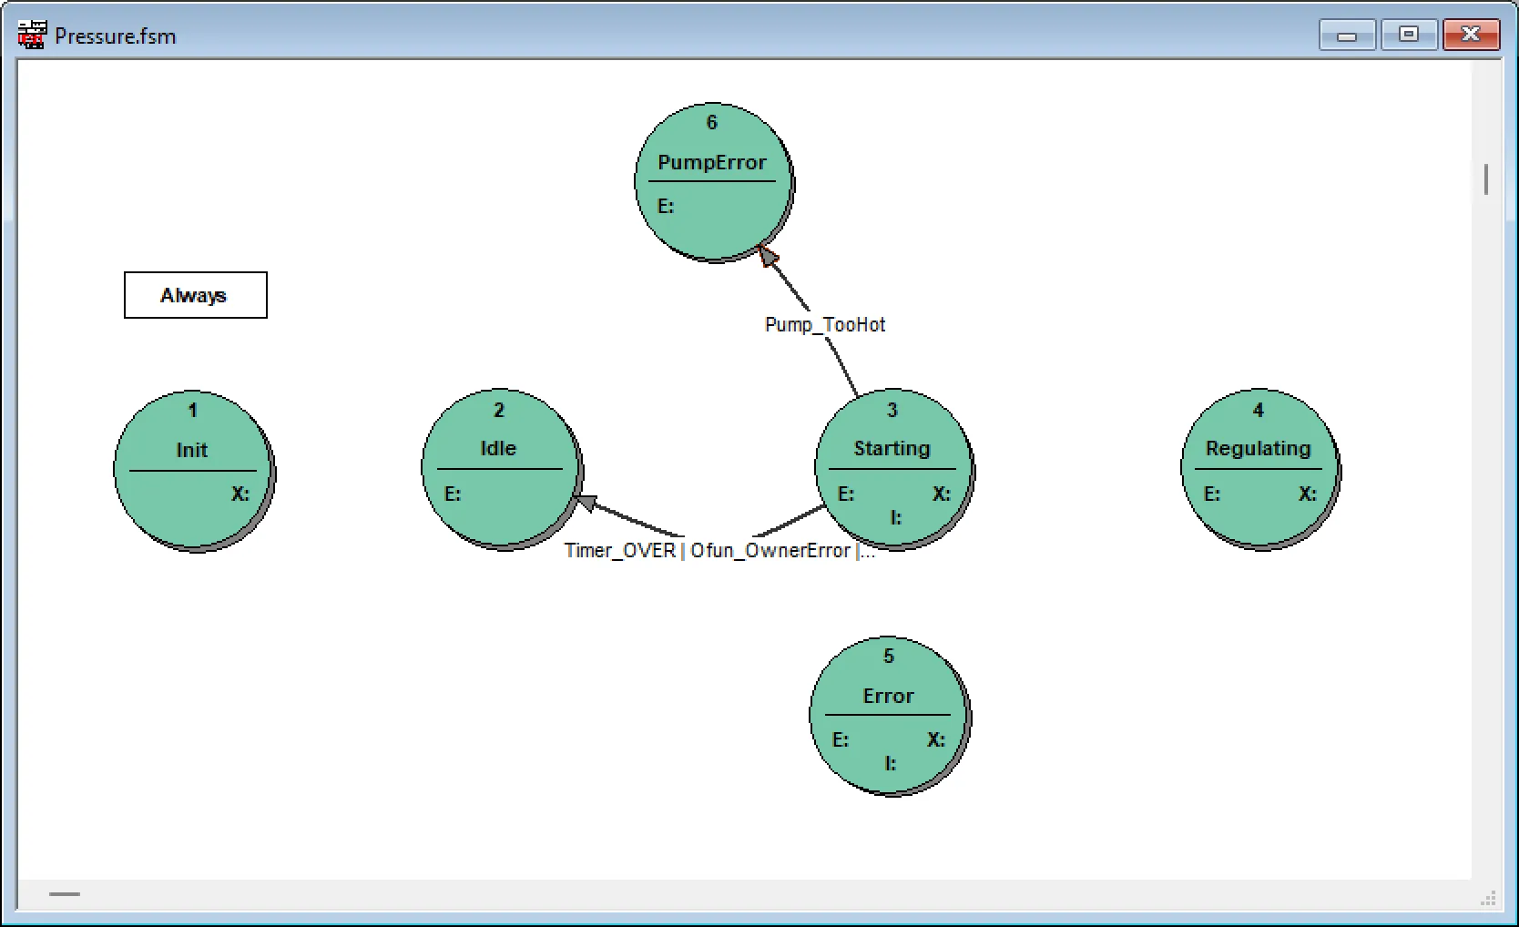This screenshot has width=1519, height=927.
Task: Click the X: exit action on Init state
Action: click(240, 494)
